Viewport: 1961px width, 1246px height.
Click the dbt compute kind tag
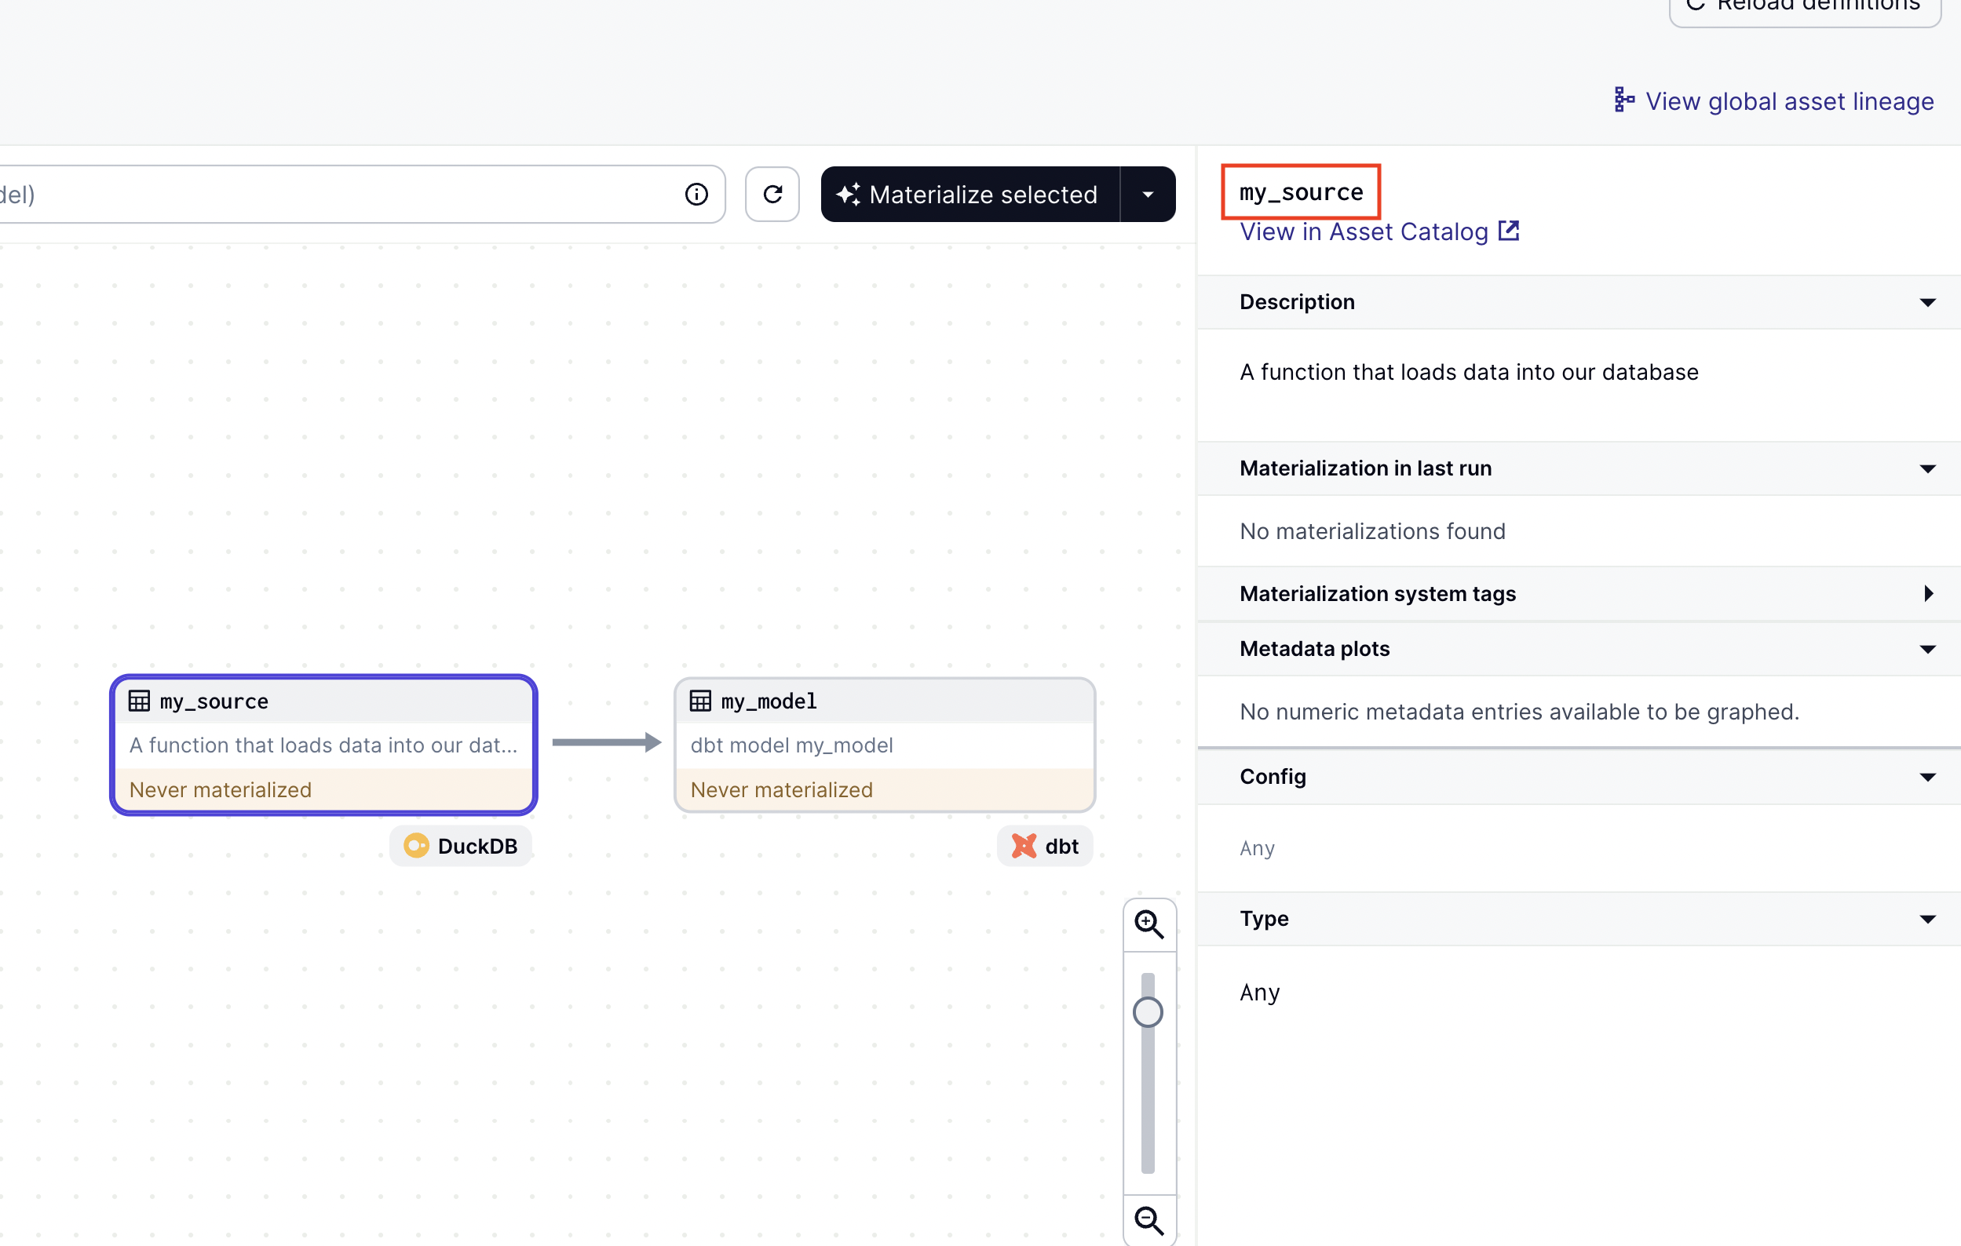tap(1045, 847)
